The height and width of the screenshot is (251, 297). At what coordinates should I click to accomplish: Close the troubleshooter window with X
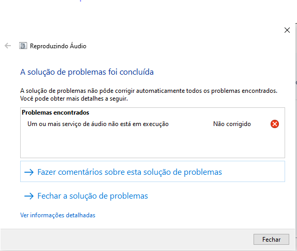point(287,30)
